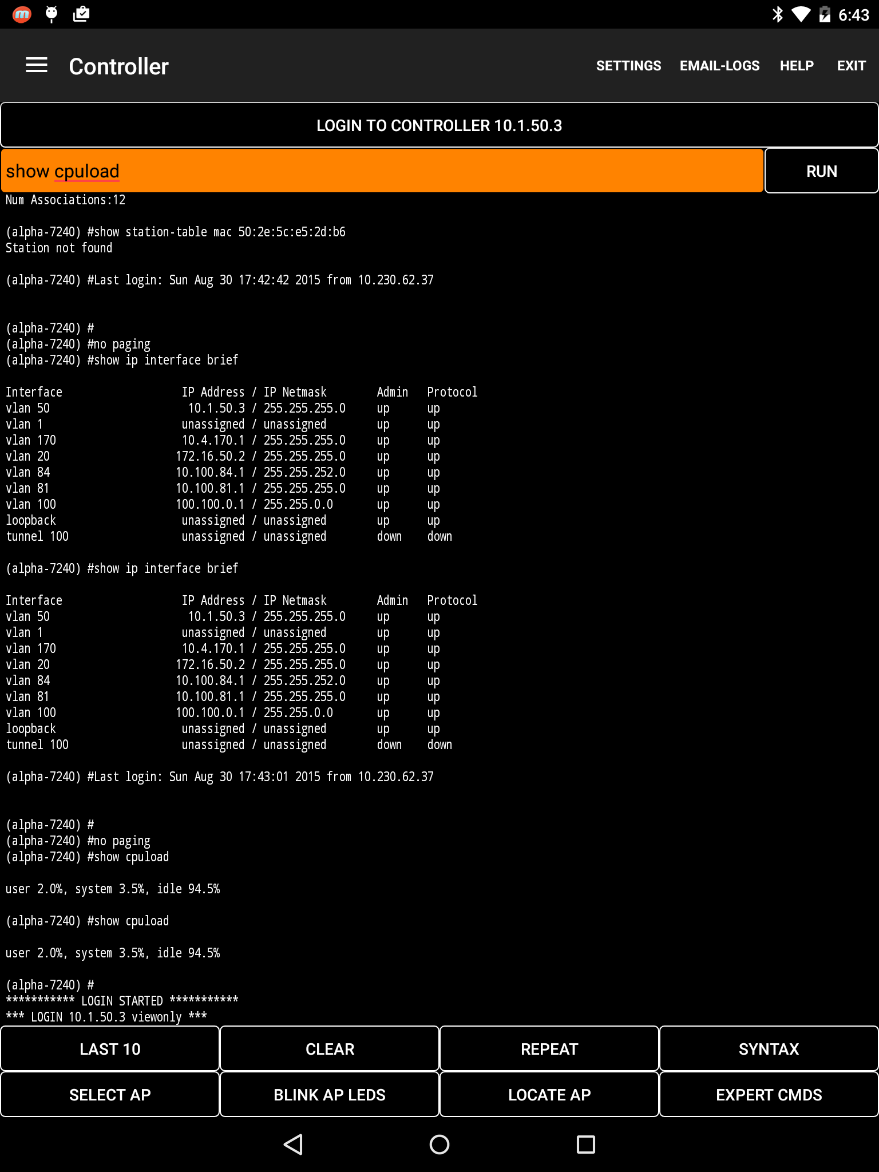The height and width of the screenshot is (1172, 879).
Task: Tap the Bluetooth status bar icon
Action: (777, 14)
